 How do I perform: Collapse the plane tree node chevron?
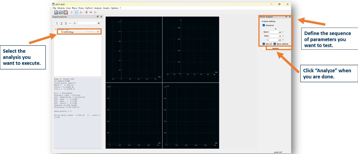click(55, 29)
